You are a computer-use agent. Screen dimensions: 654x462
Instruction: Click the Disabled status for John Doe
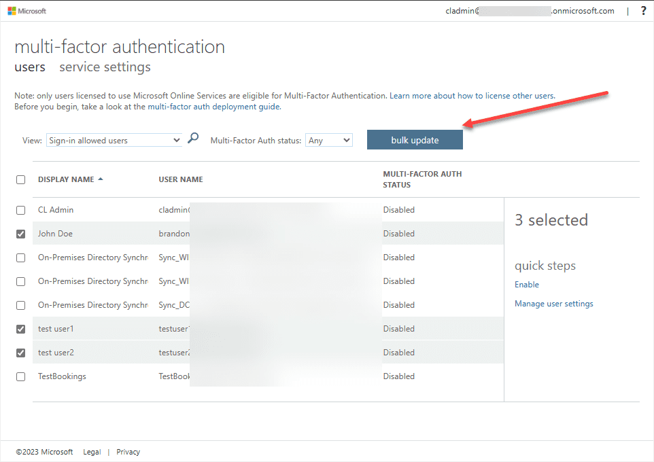(399, 234)
